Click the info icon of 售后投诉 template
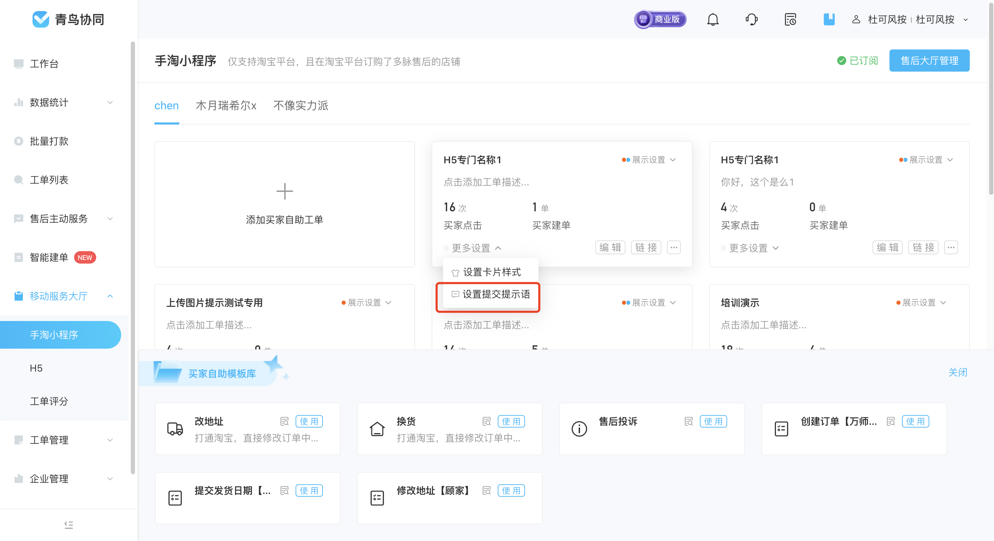Viewport: 994px width, 541px height. [x=579, y=429]
